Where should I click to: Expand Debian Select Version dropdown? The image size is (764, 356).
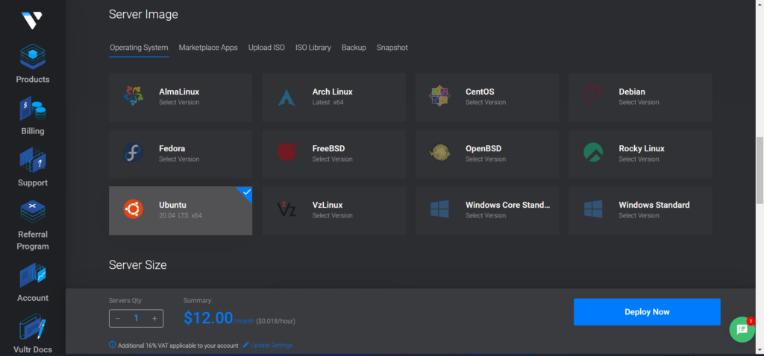pyautogui.click(x=639, y=103)
